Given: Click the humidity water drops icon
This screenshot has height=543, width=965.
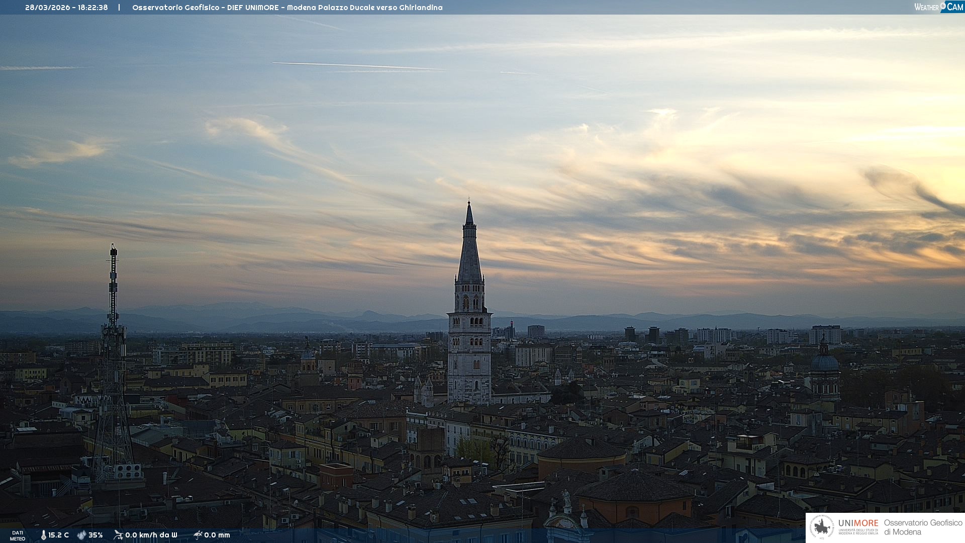Looking at the screenshot, I should 81,535.
